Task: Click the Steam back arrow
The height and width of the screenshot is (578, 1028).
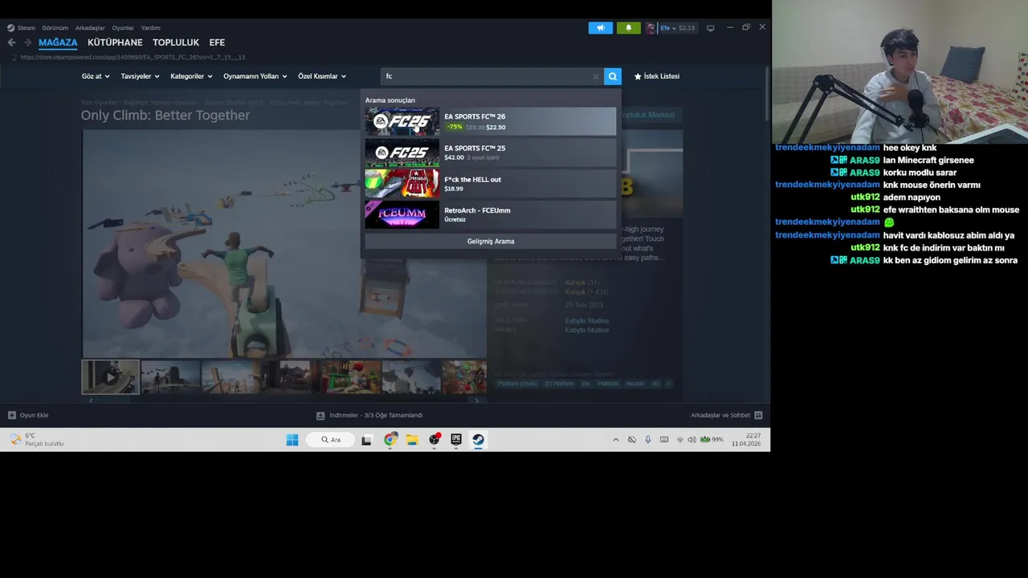Action: (11, 43)
